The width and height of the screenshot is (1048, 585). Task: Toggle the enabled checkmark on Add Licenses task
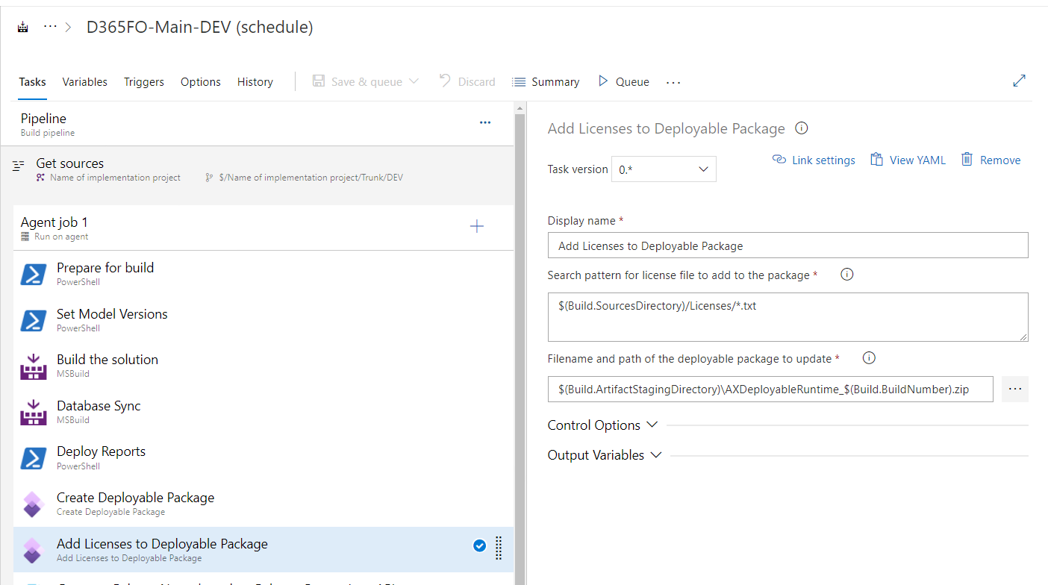(x=479, y=545)
